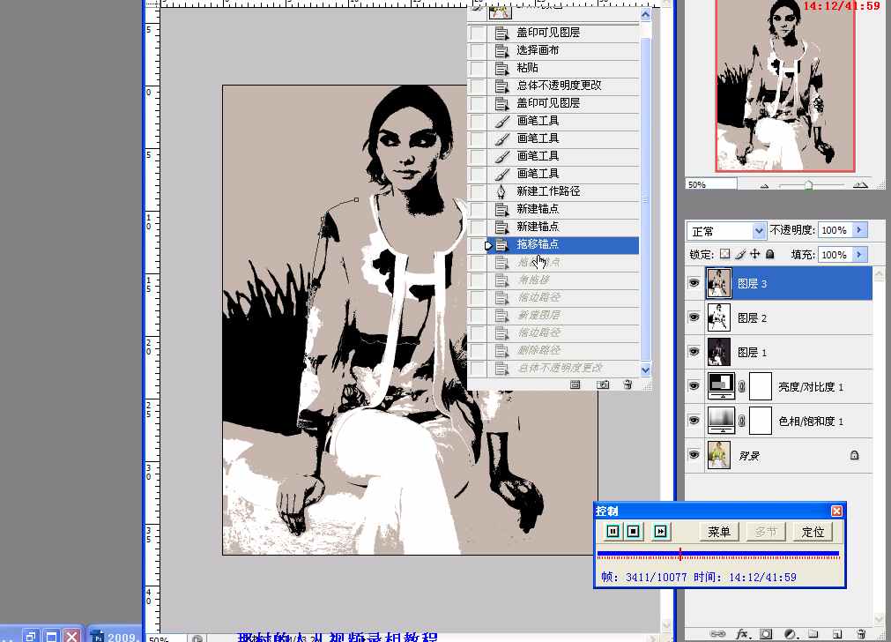The image size is (891, 642).
Task: Close the 控制 window
Action: pyautogui.click(x=836, y=511)
